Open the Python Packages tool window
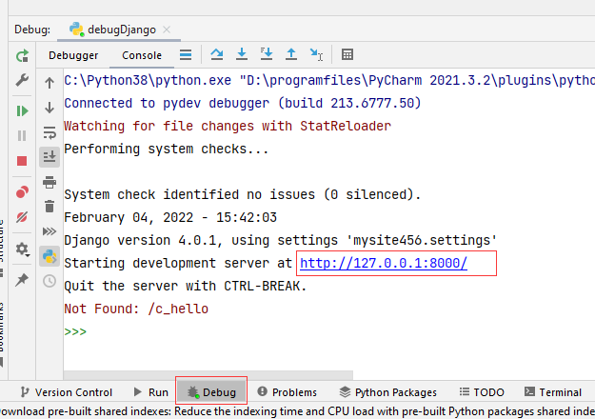Image resolution: width=595 pixels, height=419 pixels. click(388, 391)
